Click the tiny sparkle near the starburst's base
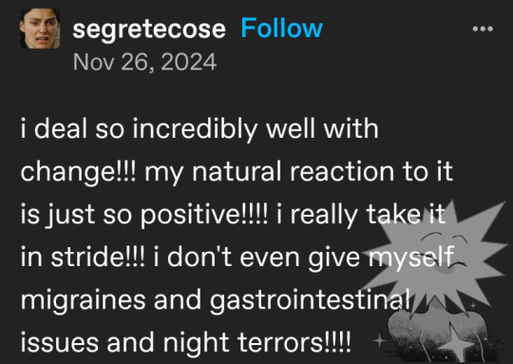 (x=473, y=306)
